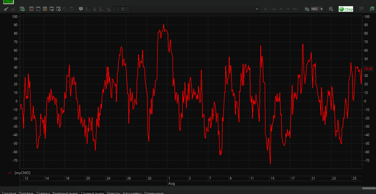Click the red line swatch beside [myCMO]
Image resolution: width=376 pixels, height=194 pixels.
pos(10,173)
